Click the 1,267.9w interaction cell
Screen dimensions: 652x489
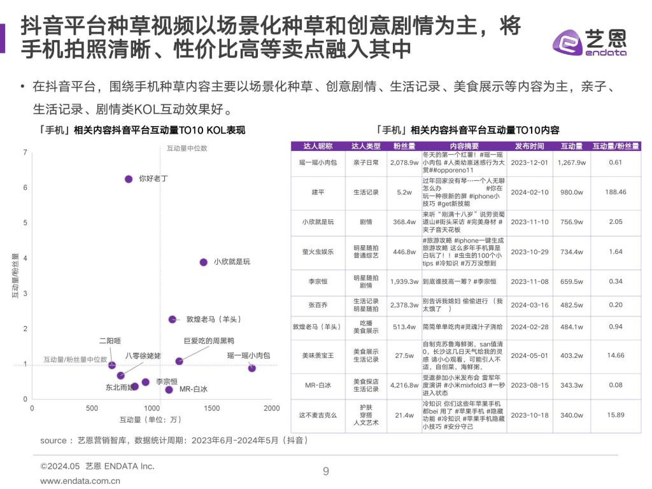click(572, 162)
